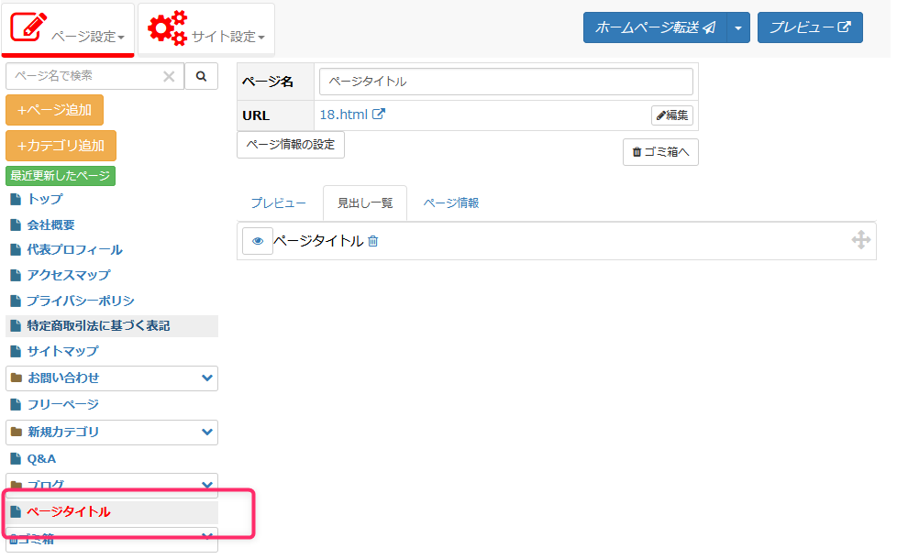Switch to the ページ情報 tab
The height and width of the screenshot is (559, 897).
tap(450, 203)
